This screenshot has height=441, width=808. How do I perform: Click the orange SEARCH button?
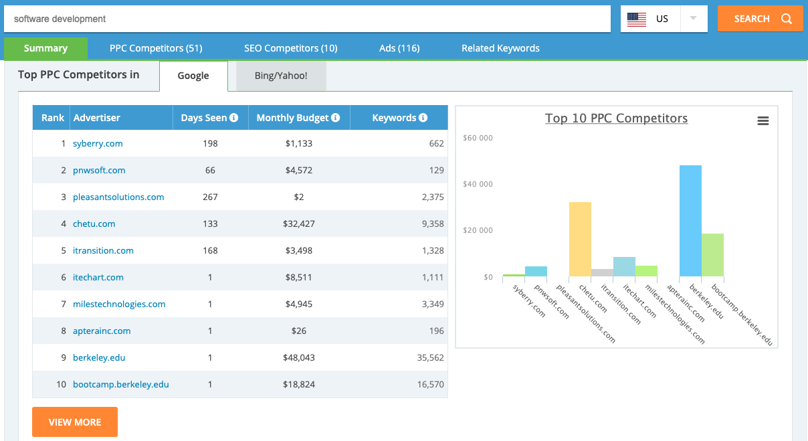761,19
